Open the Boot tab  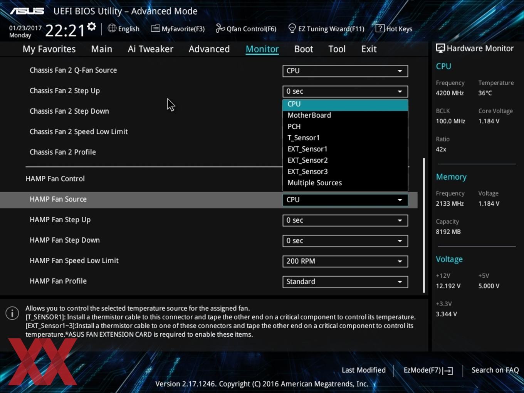point(304,49)
